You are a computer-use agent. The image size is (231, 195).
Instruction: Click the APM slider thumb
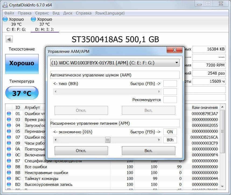(108, 140)
